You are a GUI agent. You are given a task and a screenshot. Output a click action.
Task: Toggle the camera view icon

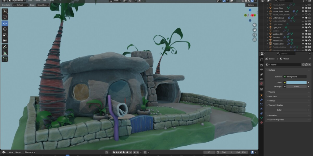pyautogui.click(x=255, y=35)
